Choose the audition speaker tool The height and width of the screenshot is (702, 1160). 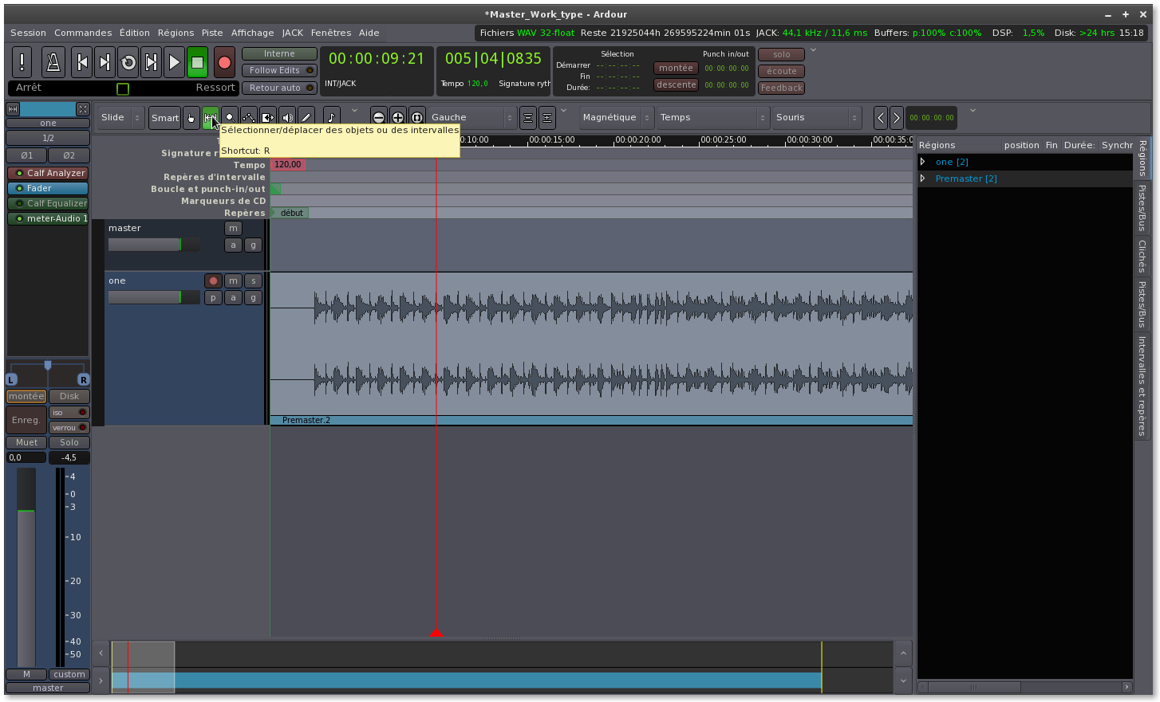(x=287, y=118)
